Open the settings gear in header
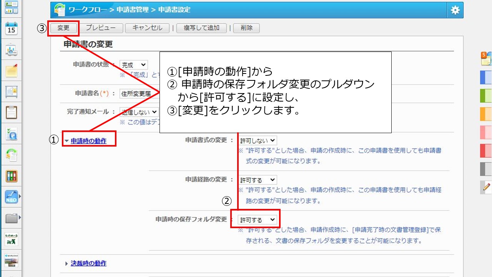The width and height of the screenshot is (492, 277). [455, 10]
